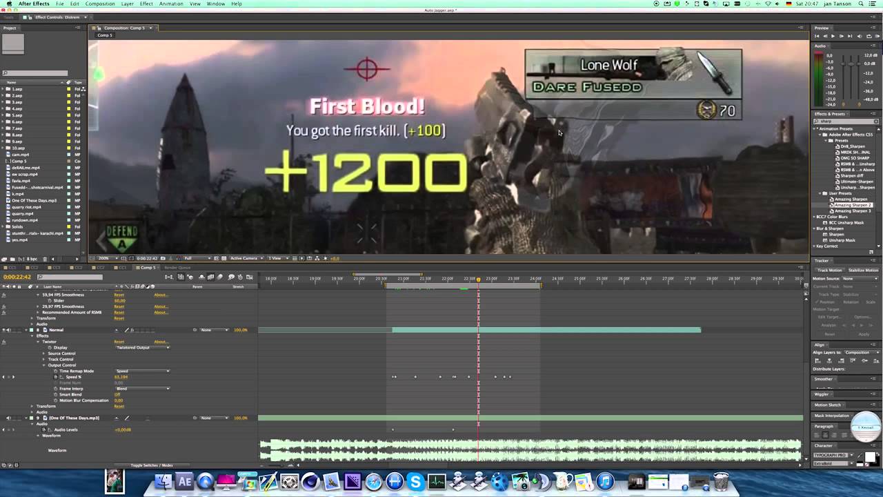The image size is (883, 497).
Task: Open the Layer menu
Action: click(x=128, y=3)
